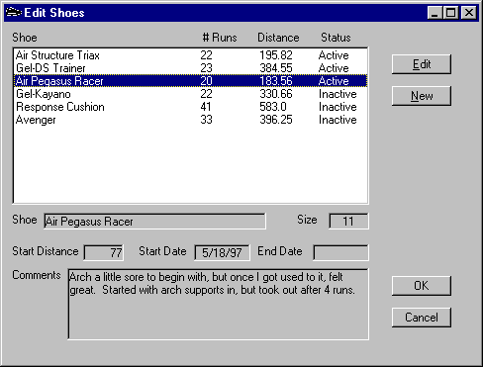483x367 pixels.
Task: Click the Edit button
Action: (x=422, y=64)
